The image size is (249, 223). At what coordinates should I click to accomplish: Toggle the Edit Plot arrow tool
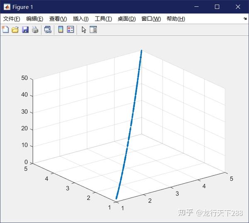coord(84,29)
